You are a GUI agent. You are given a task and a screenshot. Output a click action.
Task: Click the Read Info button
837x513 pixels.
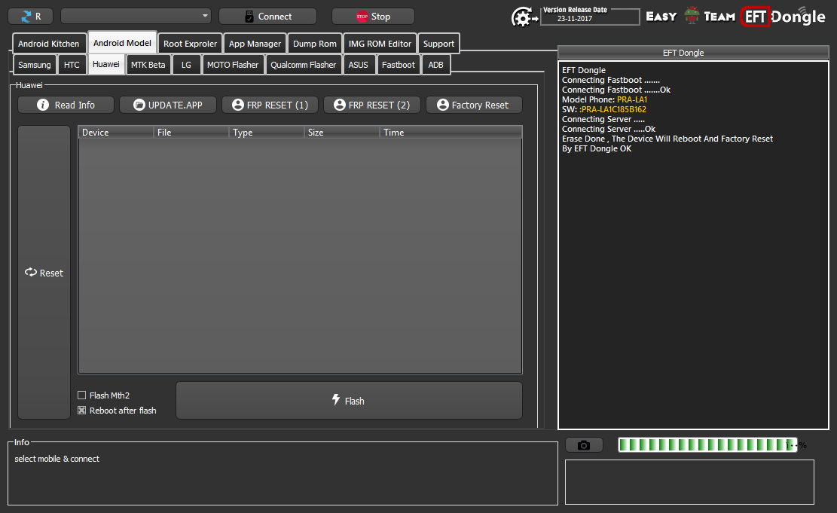coord(66,105)
